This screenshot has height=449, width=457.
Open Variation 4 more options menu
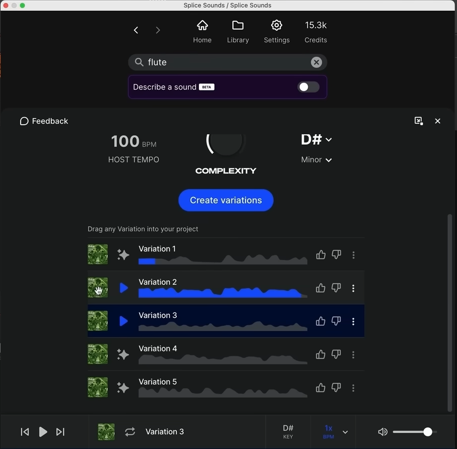(353, 355)
